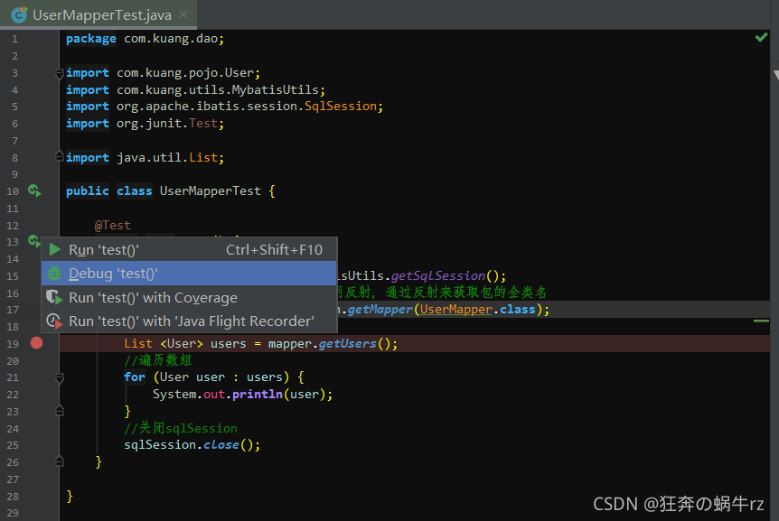The width and height of the screenshot is (779, 521).
Task: Click the '//关闭sqlSession' comment
Action: tap(181, 428)
